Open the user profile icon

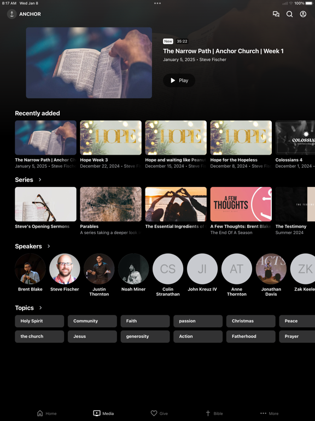point(303,14)
